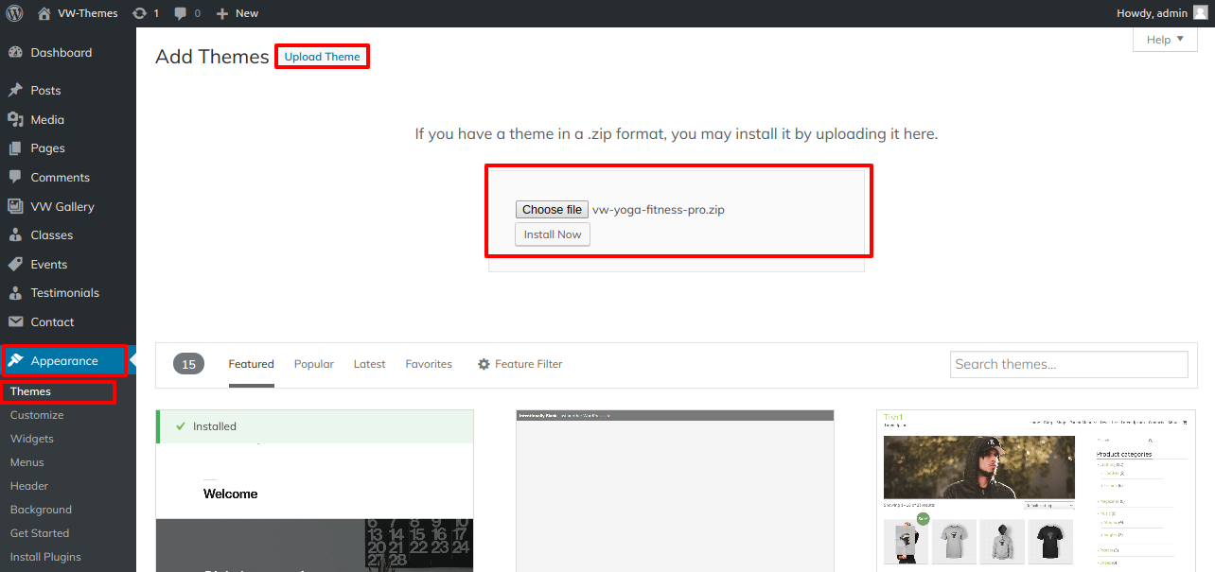This screenshot has width=1215, height=572.
Task: Click the Dashboard gauge icon
Action: click(x=15, y=53)
